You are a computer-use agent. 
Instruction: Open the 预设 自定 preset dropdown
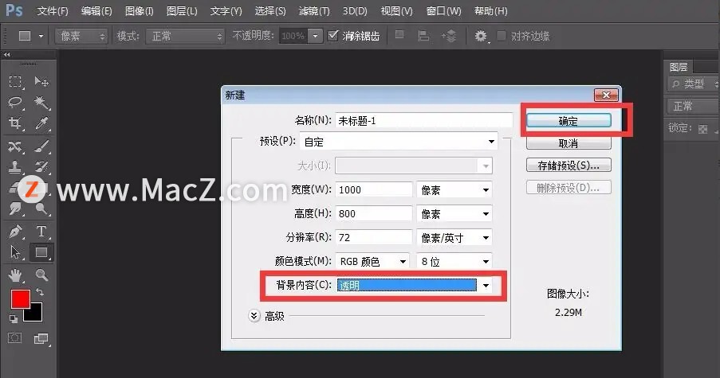click(x=399, y=142)
